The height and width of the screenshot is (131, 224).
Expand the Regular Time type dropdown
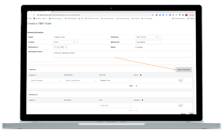point(115,80)
